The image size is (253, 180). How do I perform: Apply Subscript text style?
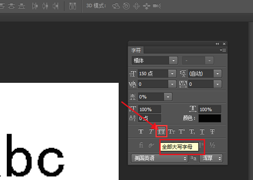pos(192,131)
